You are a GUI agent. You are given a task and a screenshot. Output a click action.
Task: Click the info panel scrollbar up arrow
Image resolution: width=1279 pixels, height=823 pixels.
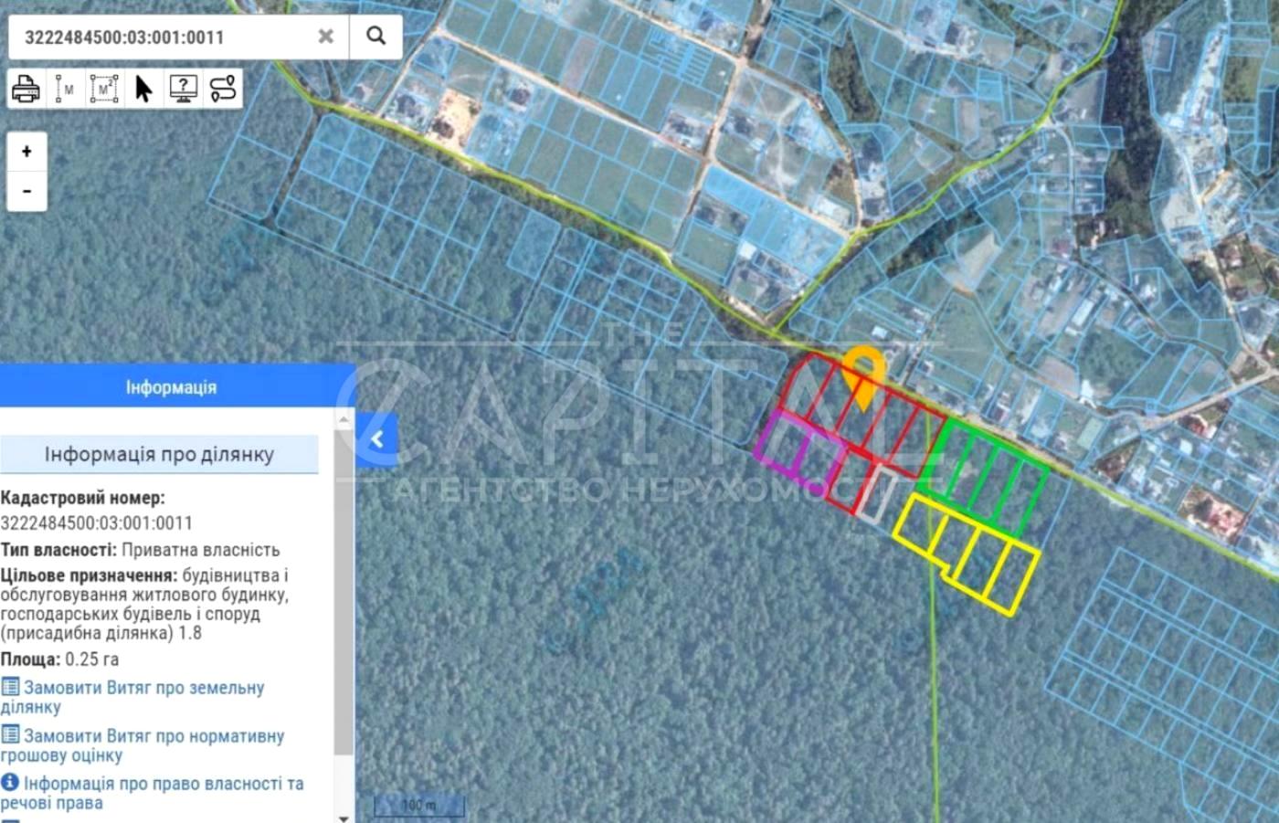(344, 419)
